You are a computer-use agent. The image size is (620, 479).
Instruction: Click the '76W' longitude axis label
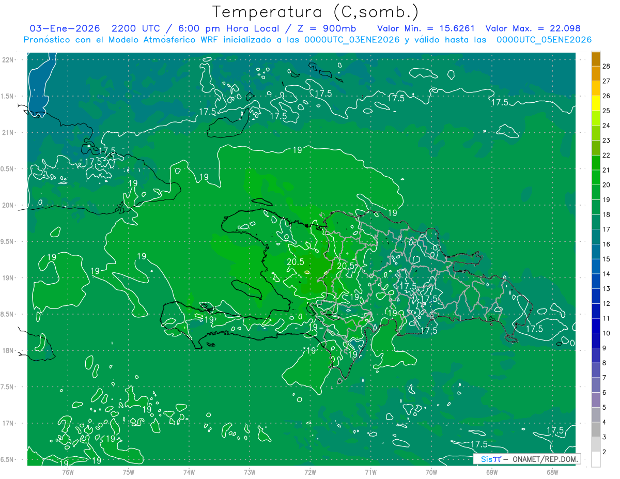[x=68, y=472]
